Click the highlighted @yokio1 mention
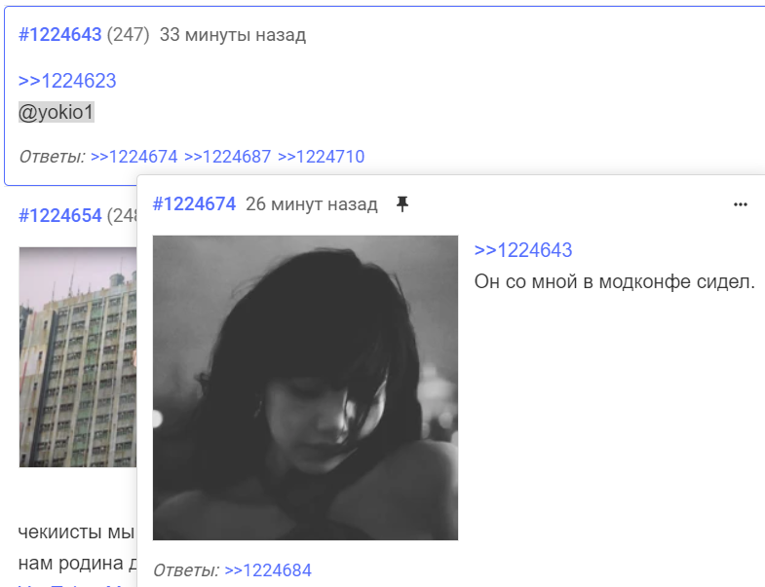 (57, 112)
